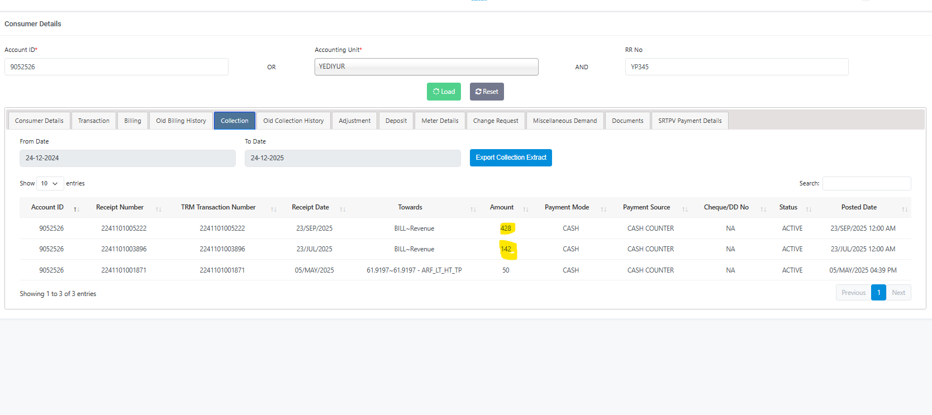
Task: Sort by Amount column icon
Action: [x=525, y=209]
